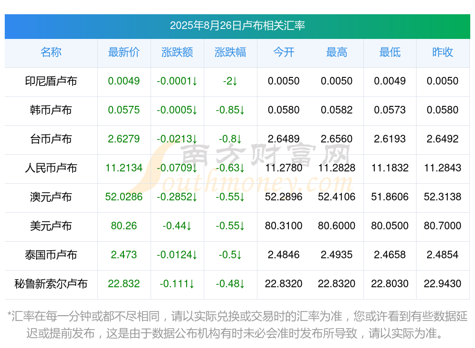Select the 秘鲁新索尔卢布 row name
The height and width of the screenshot is (348, 475).
click(x=51, y=284)
